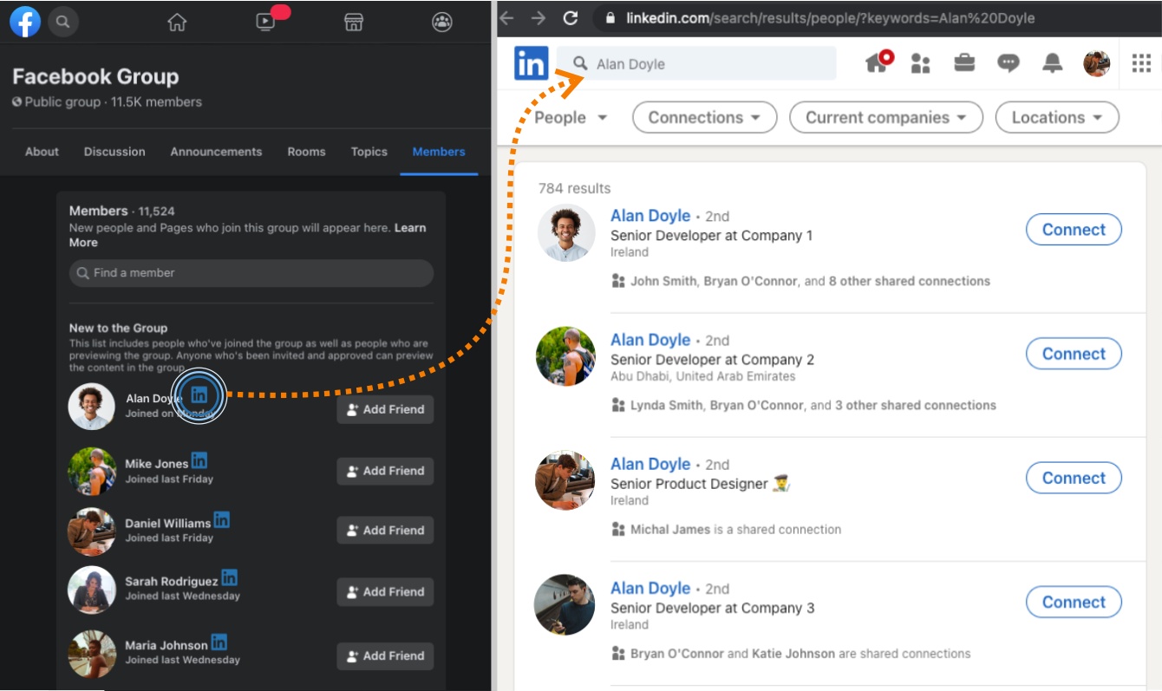Image resolution: width=1162 pixels, height=691 pixels.
Task: Click Mike Jones member photo
Action: click(92, 471)
